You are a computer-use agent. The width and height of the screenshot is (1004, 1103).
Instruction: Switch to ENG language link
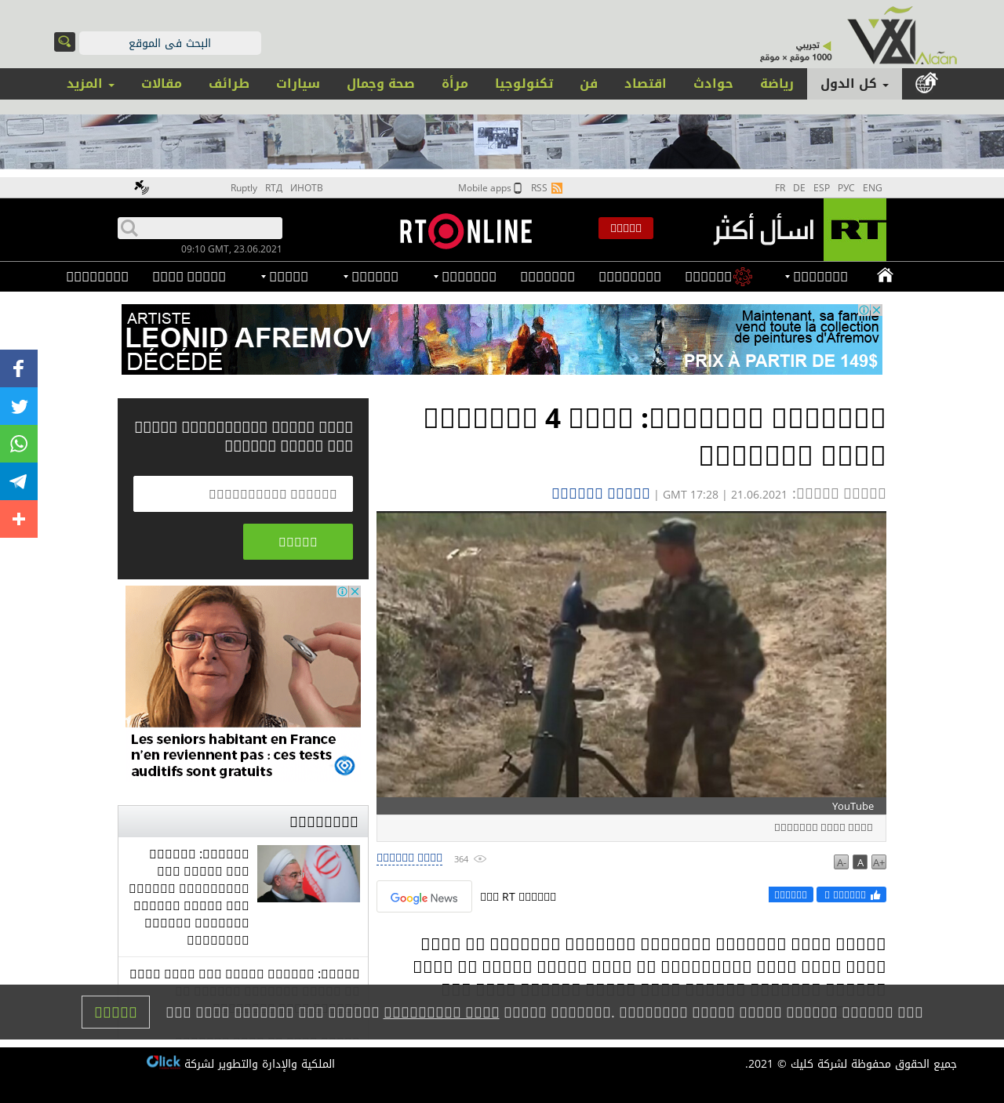point(872,188)
